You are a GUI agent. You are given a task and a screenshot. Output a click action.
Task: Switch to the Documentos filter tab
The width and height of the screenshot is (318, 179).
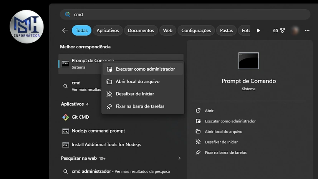141,30
